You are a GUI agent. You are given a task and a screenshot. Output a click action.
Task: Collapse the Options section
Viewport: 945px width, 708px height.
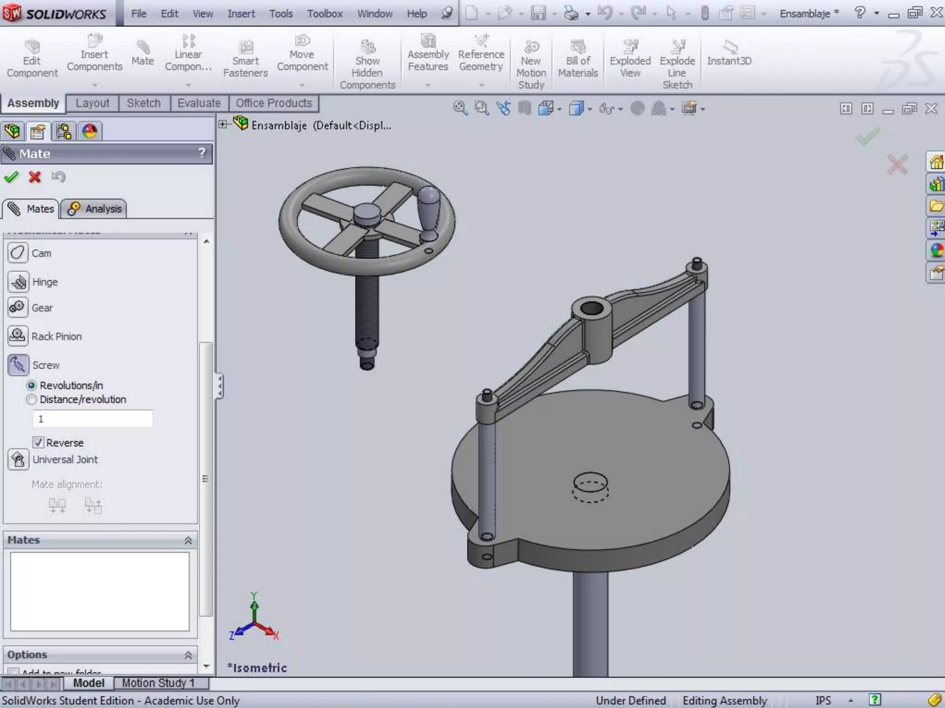pos(188,655)
